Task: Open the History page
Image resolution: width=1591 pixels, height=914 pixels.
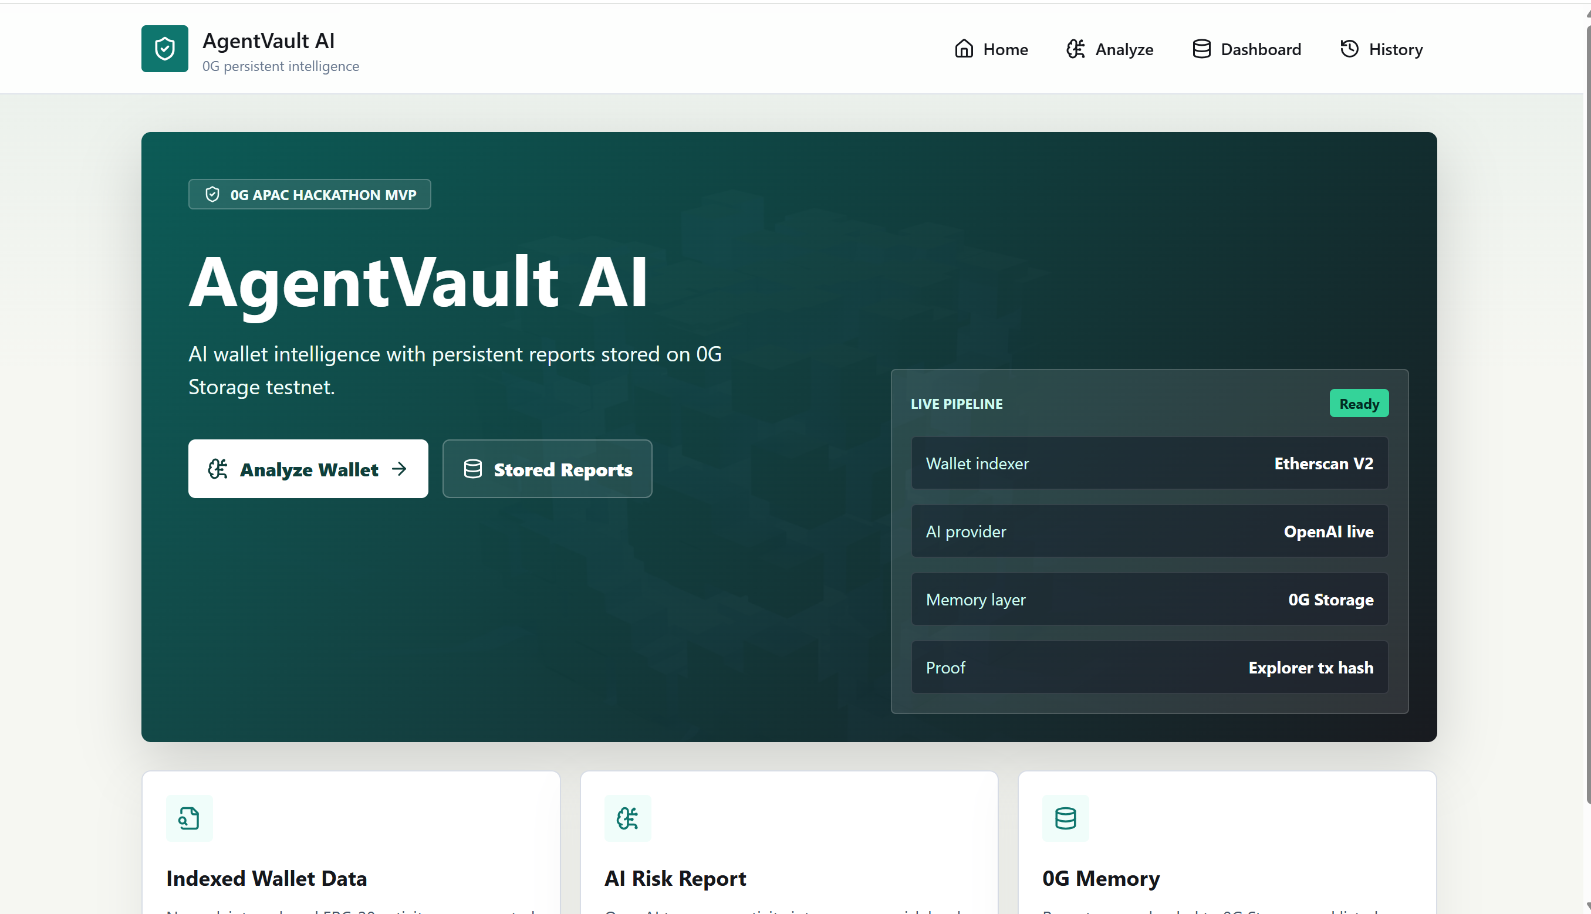Action: pos(1381,49)
